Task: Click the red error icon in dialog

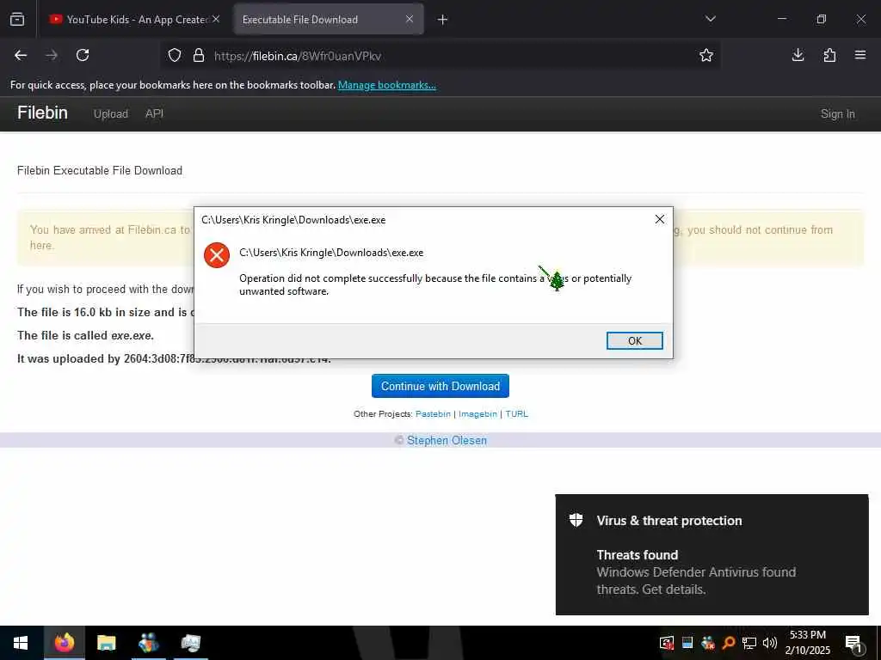Action: [x=217, y=255]
